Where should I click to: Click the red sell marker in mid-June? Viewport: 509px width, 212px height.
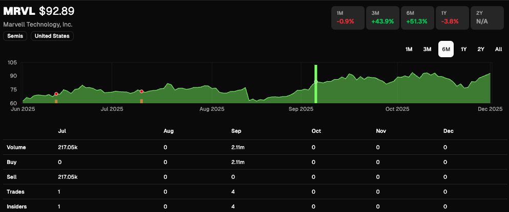pyautogui.click(x=56, y=93)
